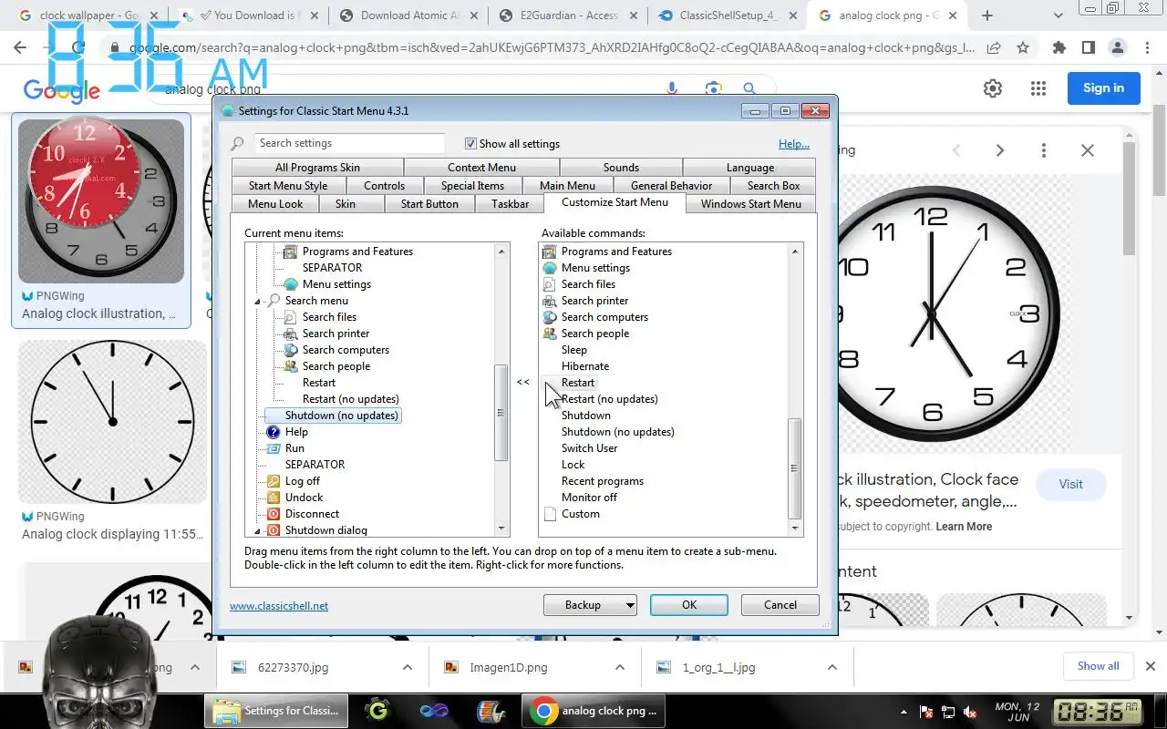The width and height of the screenshot is (1167, 729).
Task: Select Hibernate in Available commands
Action: [585, 366]
